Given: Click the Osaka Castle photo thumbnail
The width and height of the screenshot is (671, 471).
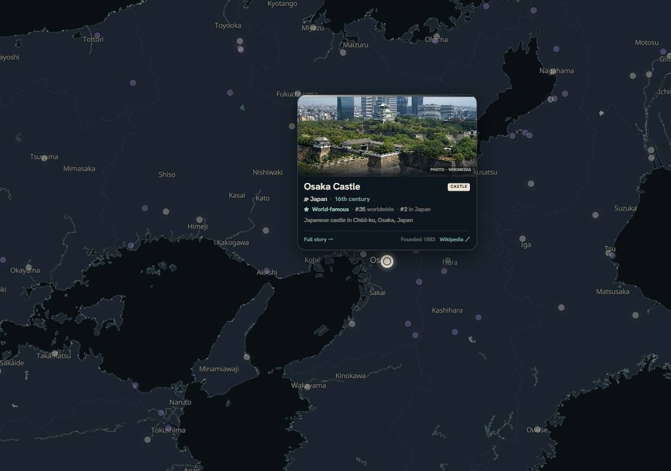Looking at the screenshot, I should tap(387, 136).
